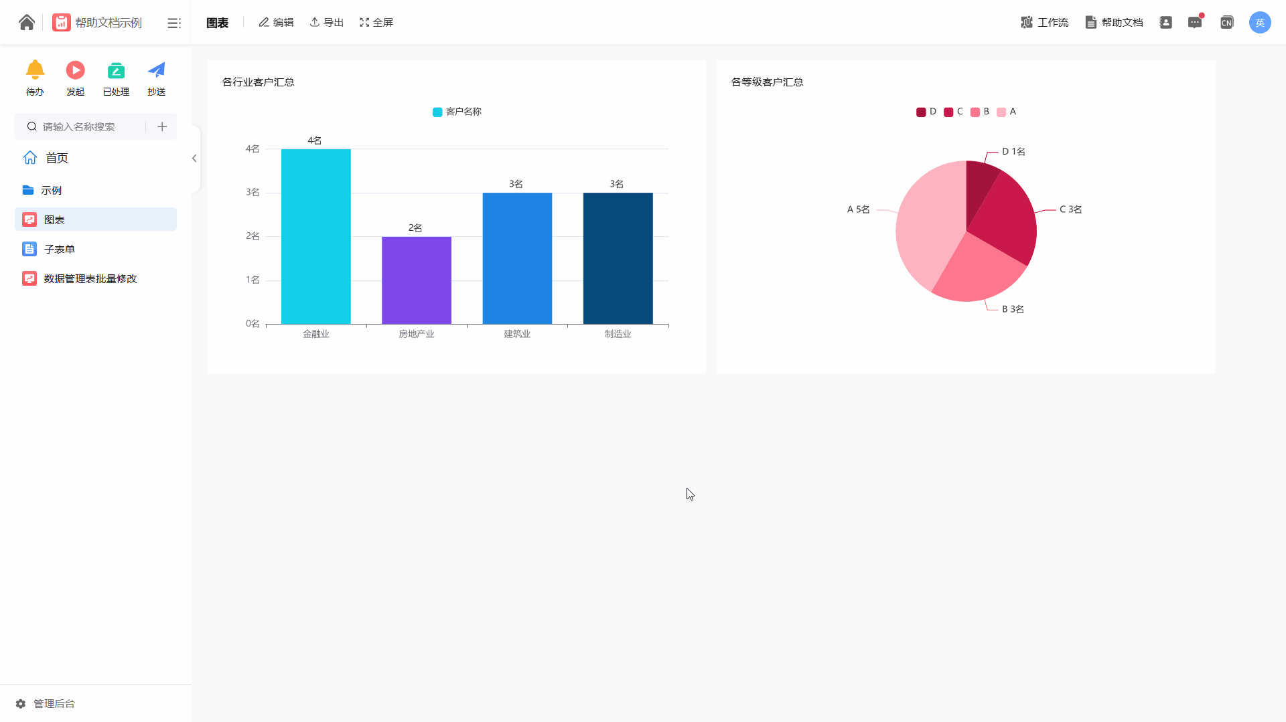Click the 'D 1名' pie label
This screenshot has height=722, width=1286.
1014,152
